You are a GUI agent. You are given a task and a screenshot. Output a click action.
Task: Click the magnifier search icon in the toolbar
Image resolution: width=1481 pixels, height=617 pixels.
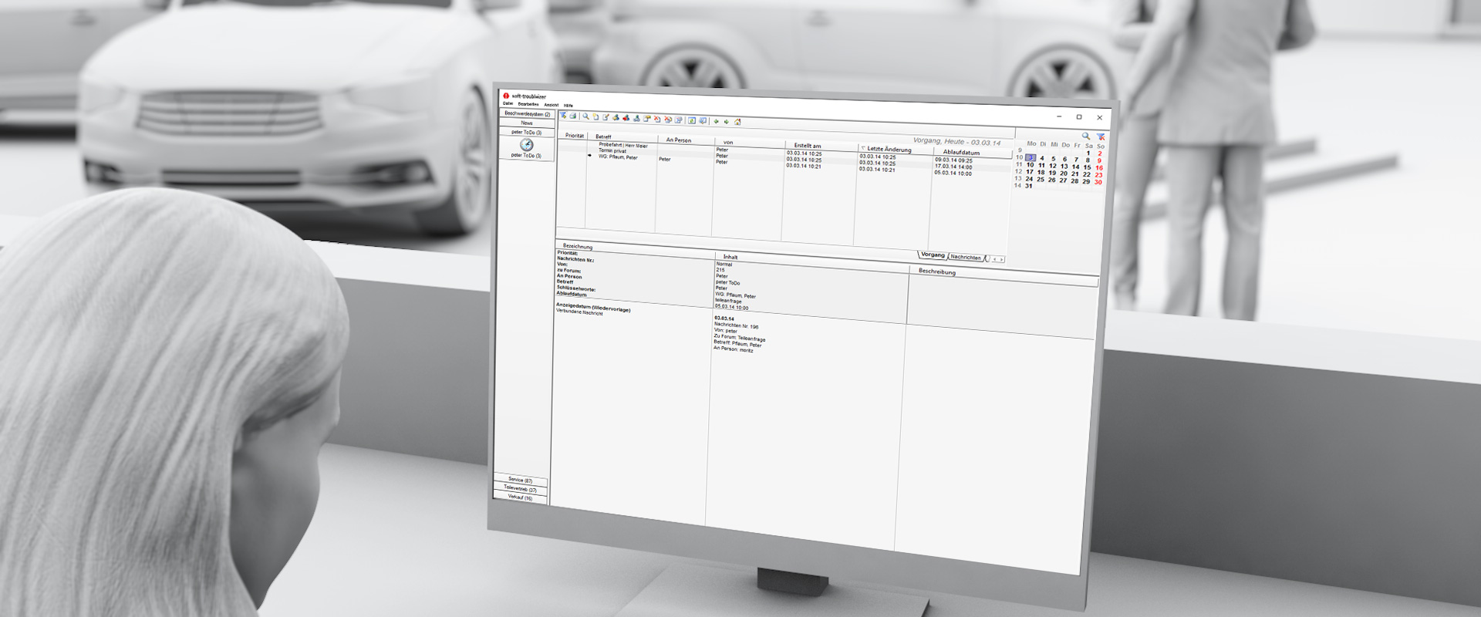[x=585, y=116]
